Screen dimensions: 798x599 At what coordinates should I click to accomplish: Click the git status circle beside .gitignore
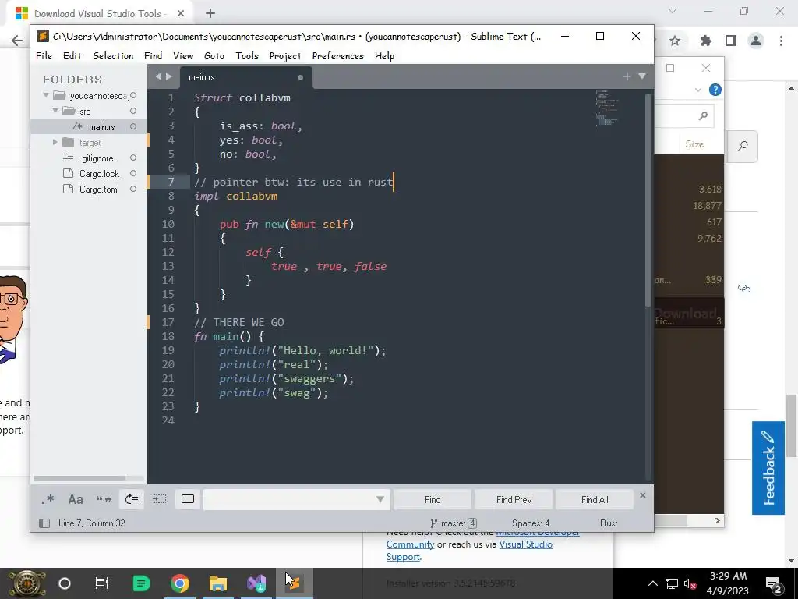click(x=133, y=158)
